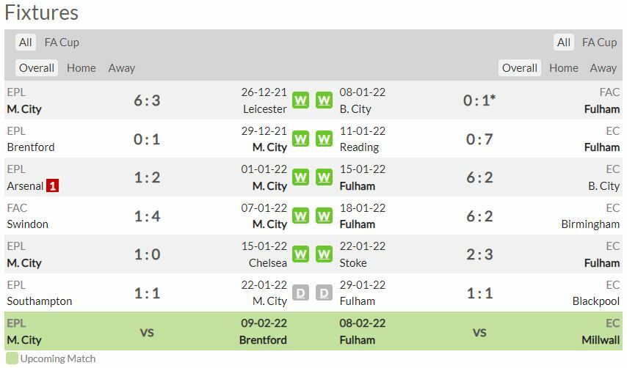Select the right Home filter
The height and width of the screenshot is (368, 627).
click(x=563, y=68)
